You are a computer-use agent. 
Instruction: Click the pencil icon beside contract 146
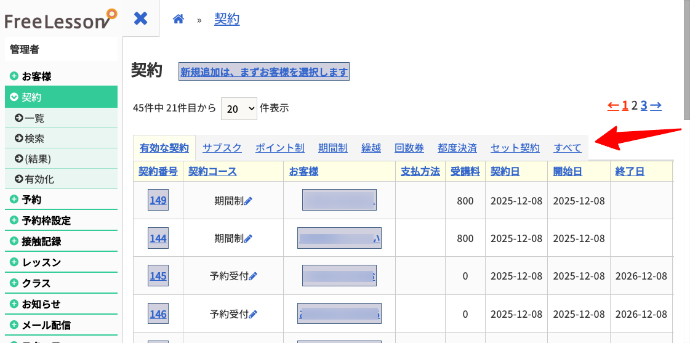pos(253,315)
